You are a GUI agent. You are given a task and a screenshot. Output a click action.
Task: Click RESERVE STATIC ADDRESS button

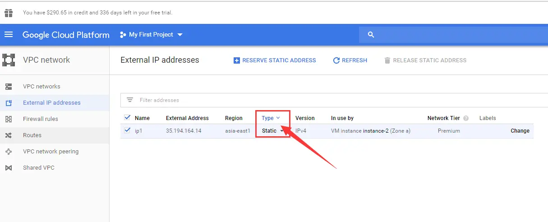[275, 60]
